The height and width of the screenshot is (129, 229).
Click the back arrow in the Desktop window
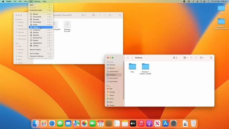coord(128,58)
